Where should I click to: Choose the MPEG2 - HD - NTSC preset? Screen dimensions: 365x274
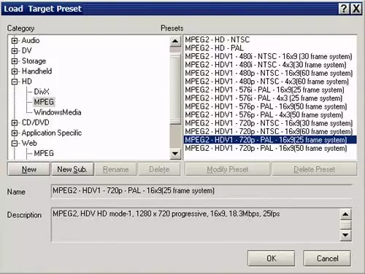click(218, 39)
